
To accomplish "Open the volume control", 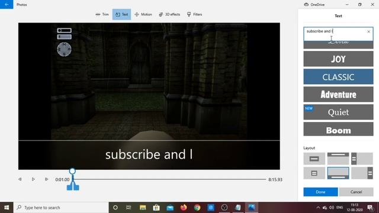I will pos(332,208).
